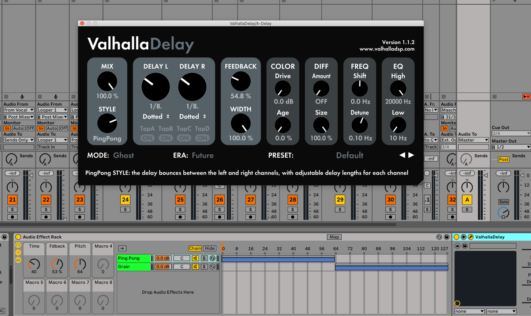Click the next preset right arrow
Viewport: 531px width, 316px height.
click(x=411, y=155)
